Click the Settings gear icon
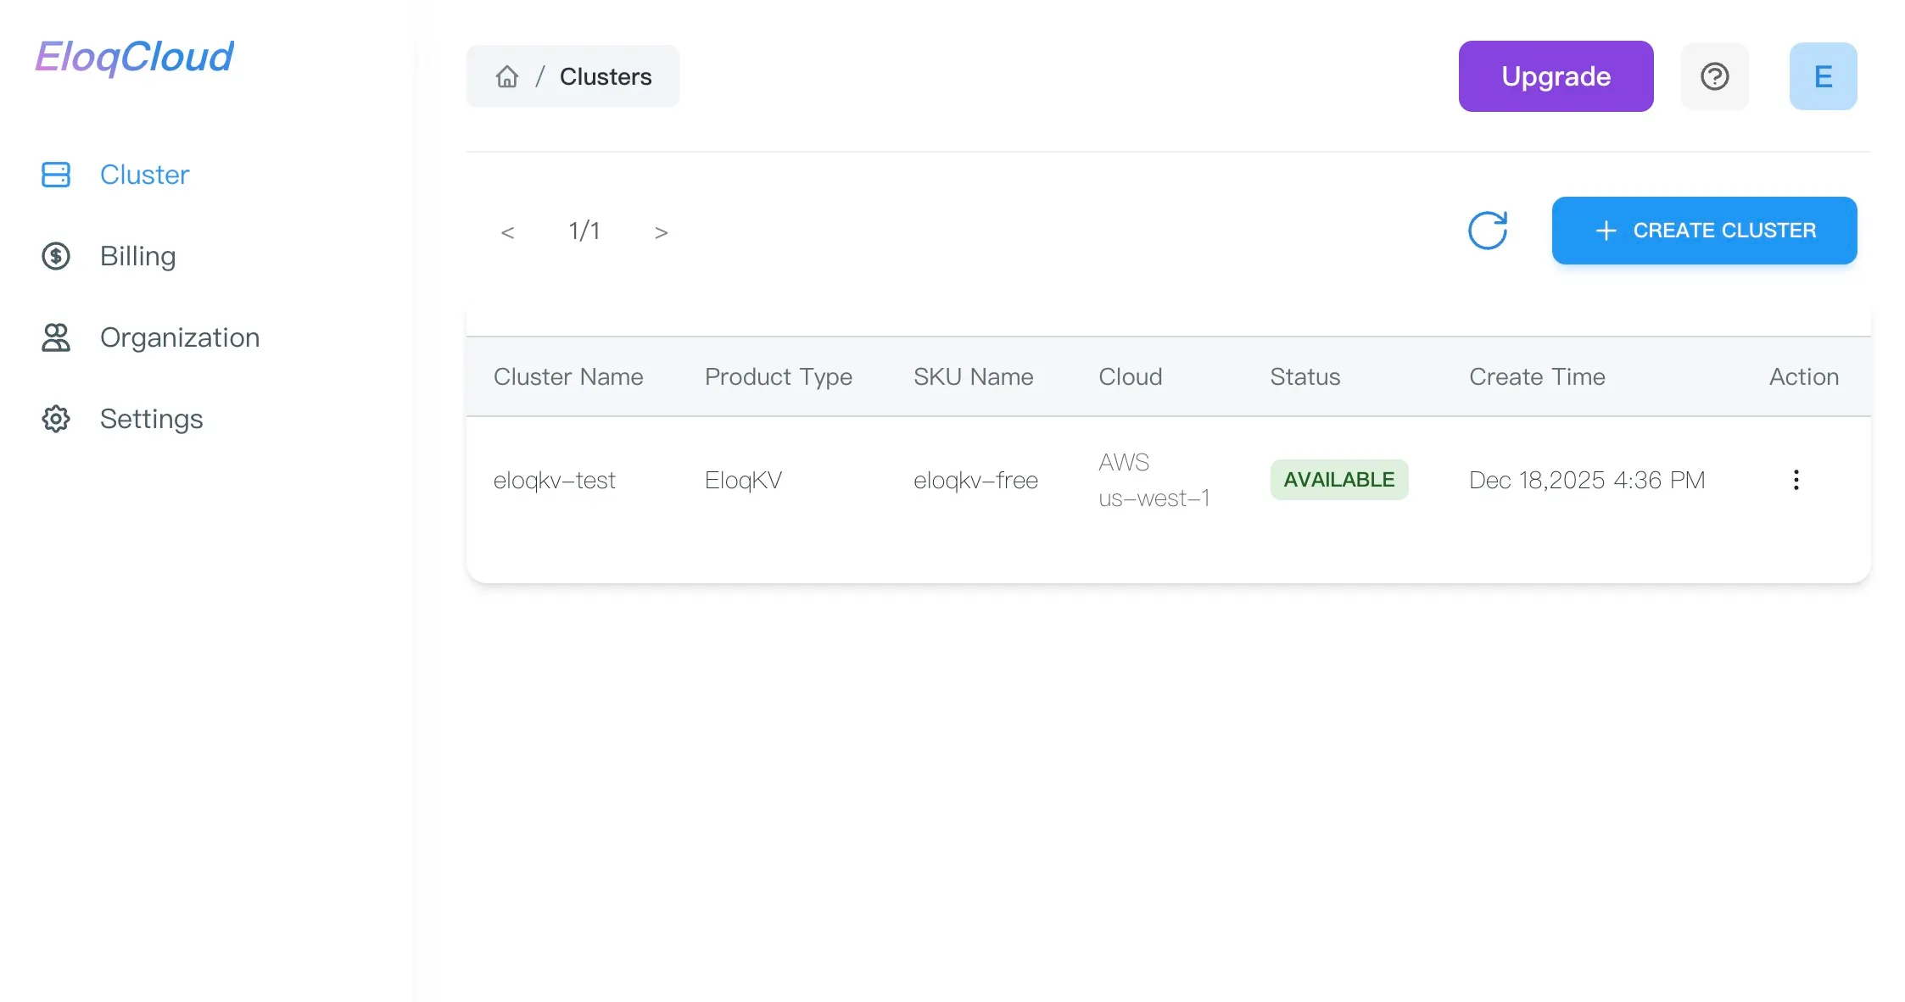This screenshot has width=1905, height=1002. (56, 419)
